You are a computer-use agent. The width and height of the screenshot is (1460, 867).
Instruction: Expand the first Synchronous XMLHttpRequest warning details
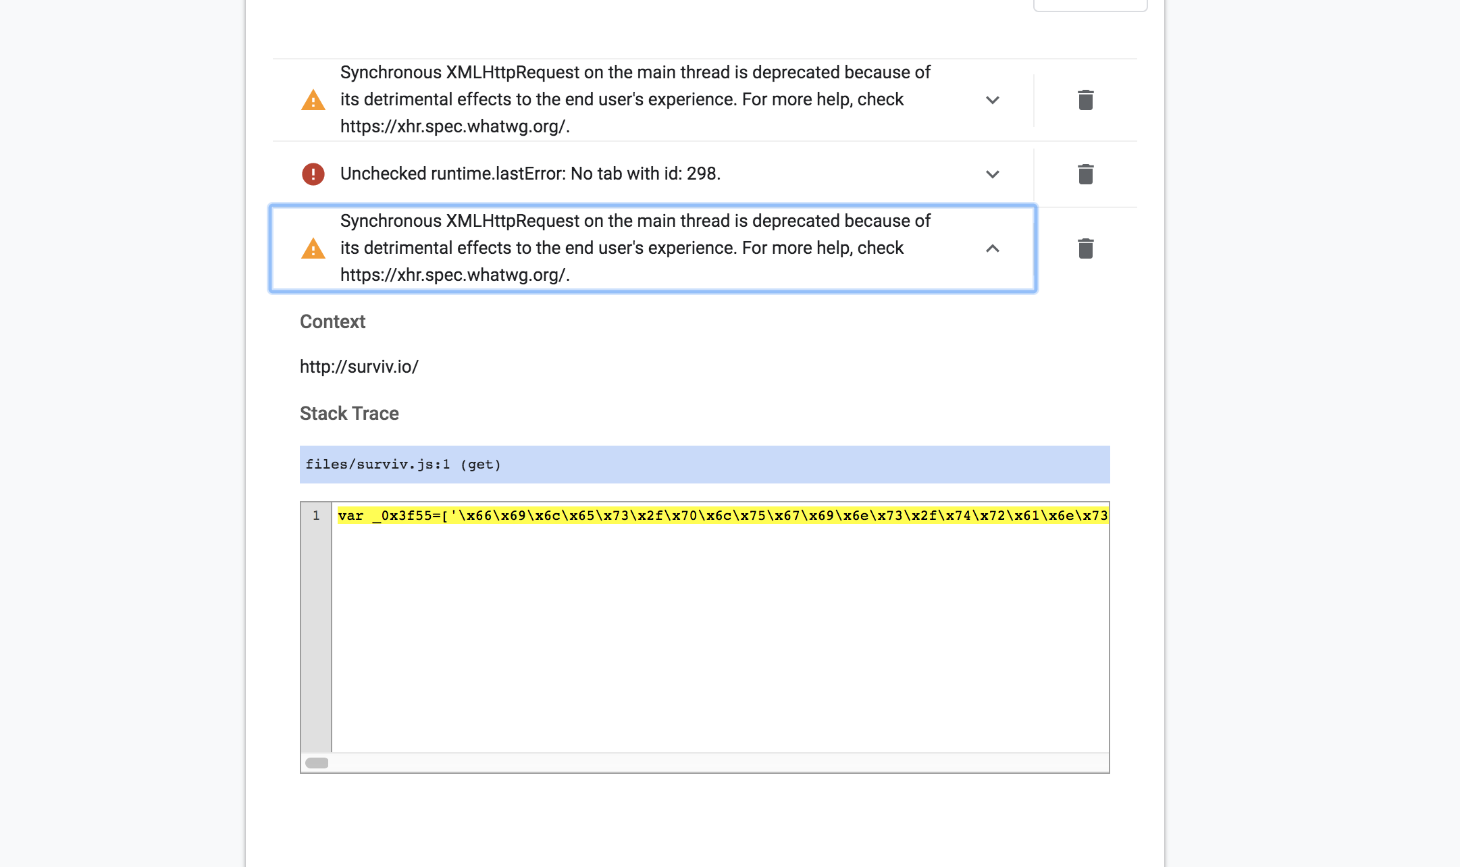pos(993,99)
